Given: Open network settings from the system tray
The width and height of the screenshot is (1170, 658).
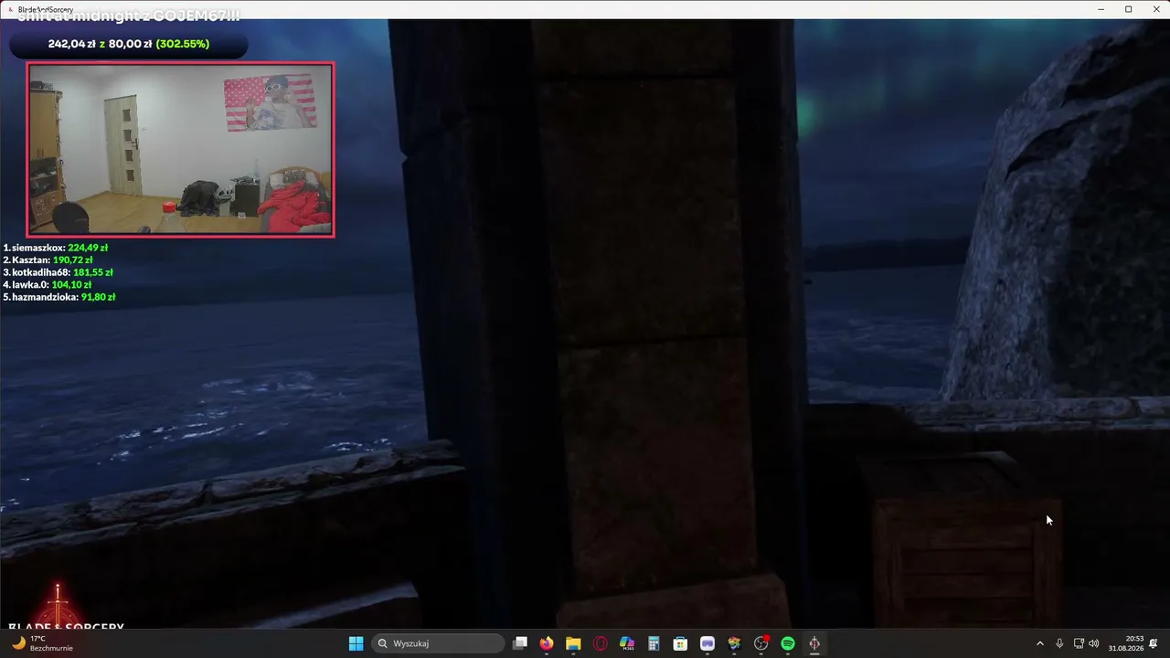Looking at the screenshot, I should [x=1079, y=643].
